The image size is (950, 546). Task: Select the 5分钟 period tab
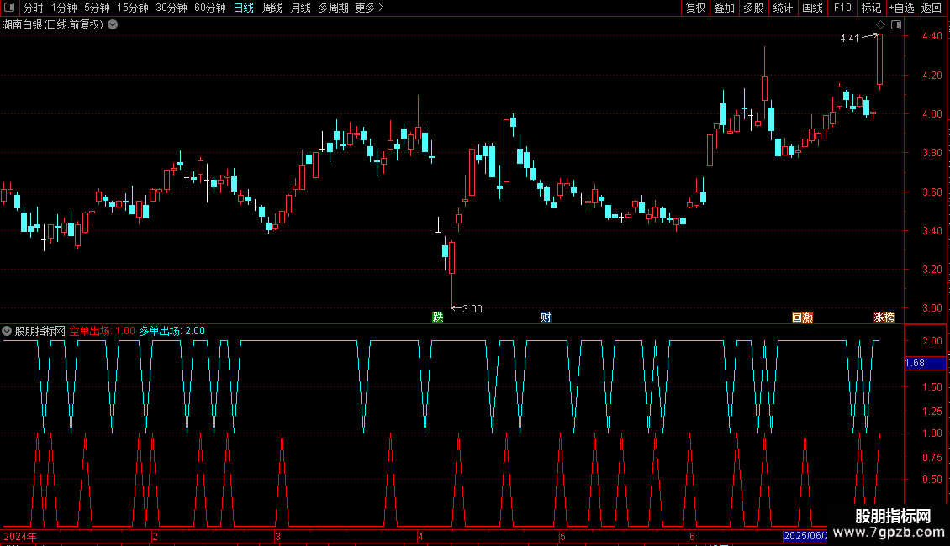pyautogui.click(x=97, y=8)
